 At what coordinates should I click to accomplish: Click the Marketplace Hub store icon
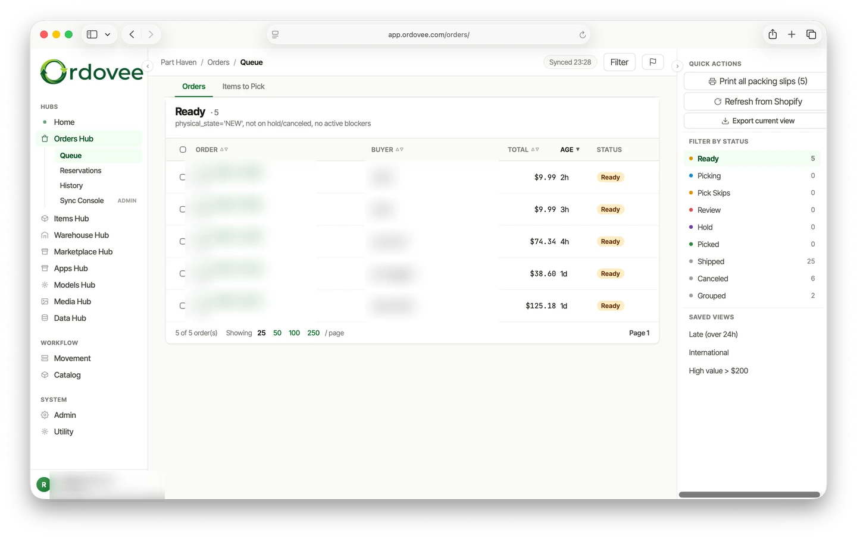click(45, 252)
